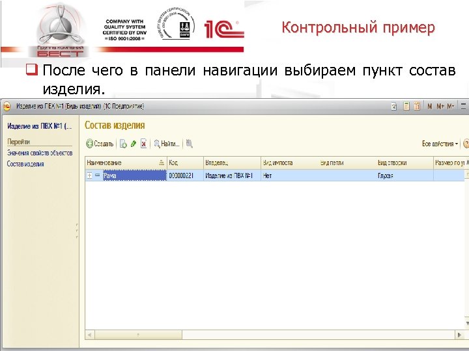Screen dimensions: 469x351
Task: Open the calculator from the title bar
Action: tap(406, 106)
